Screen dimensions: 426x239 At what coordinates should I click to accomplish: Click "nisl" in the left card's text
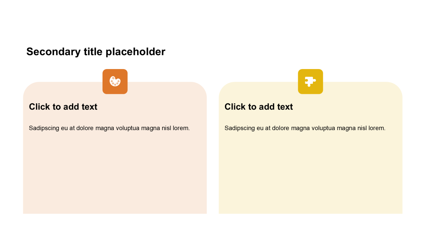(166, 128)
